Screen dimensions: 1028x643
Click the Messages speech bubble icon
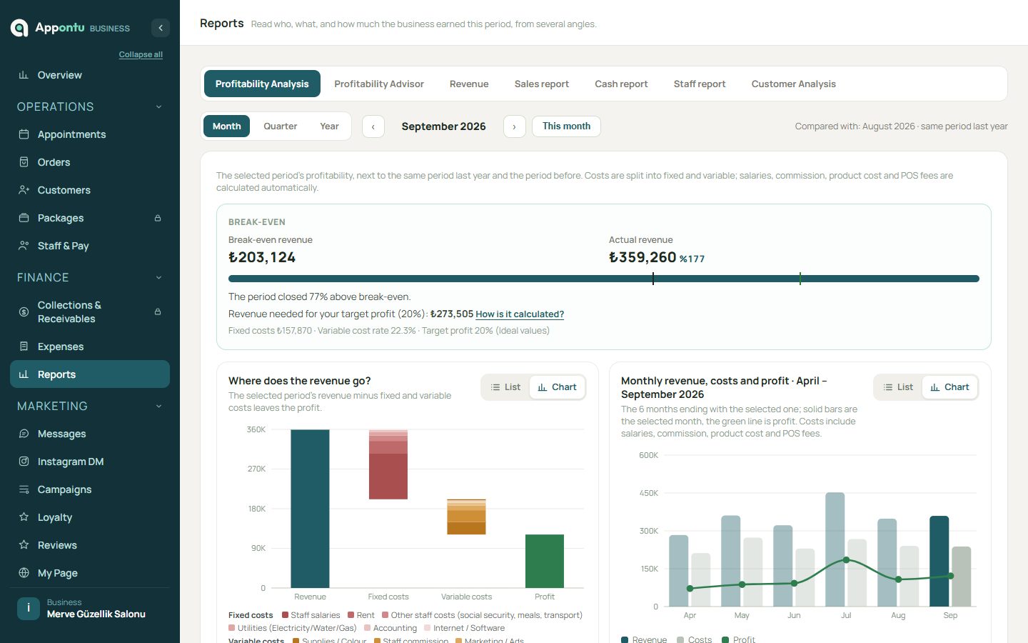24,434
